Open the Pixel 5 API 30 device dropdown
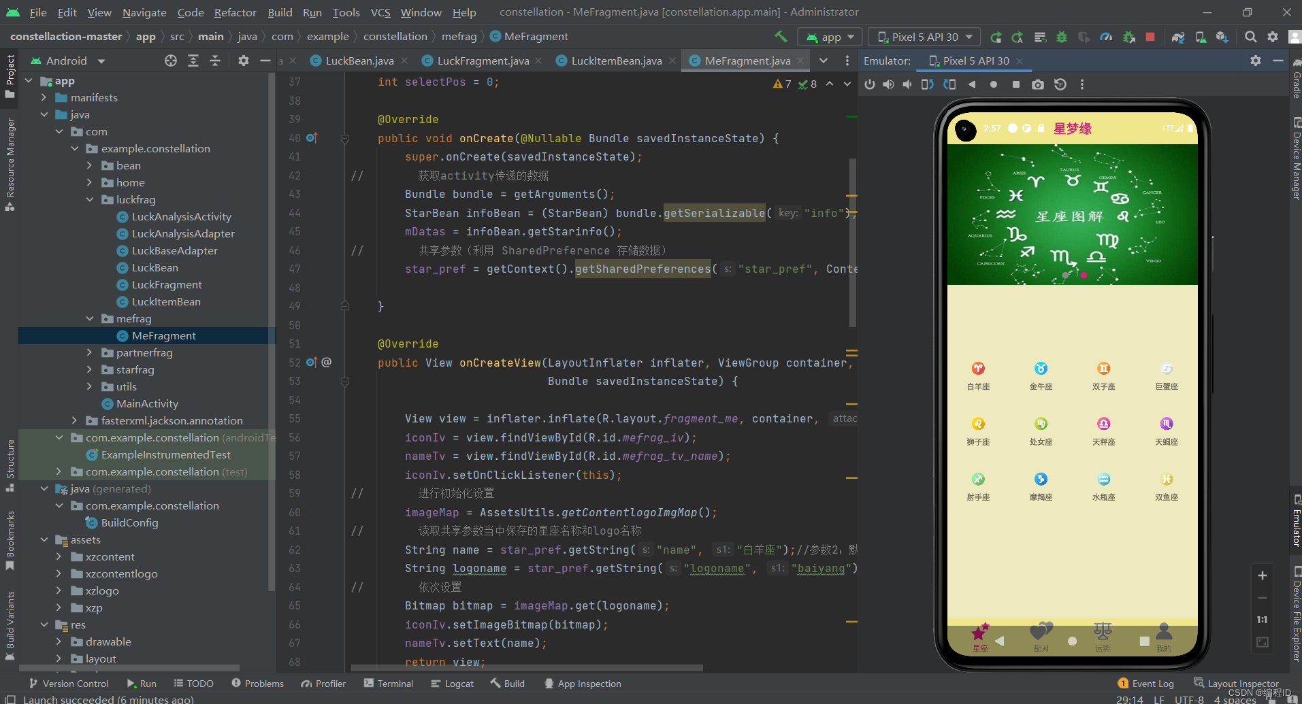This screenshot has width=1302, height=704. 926,37
